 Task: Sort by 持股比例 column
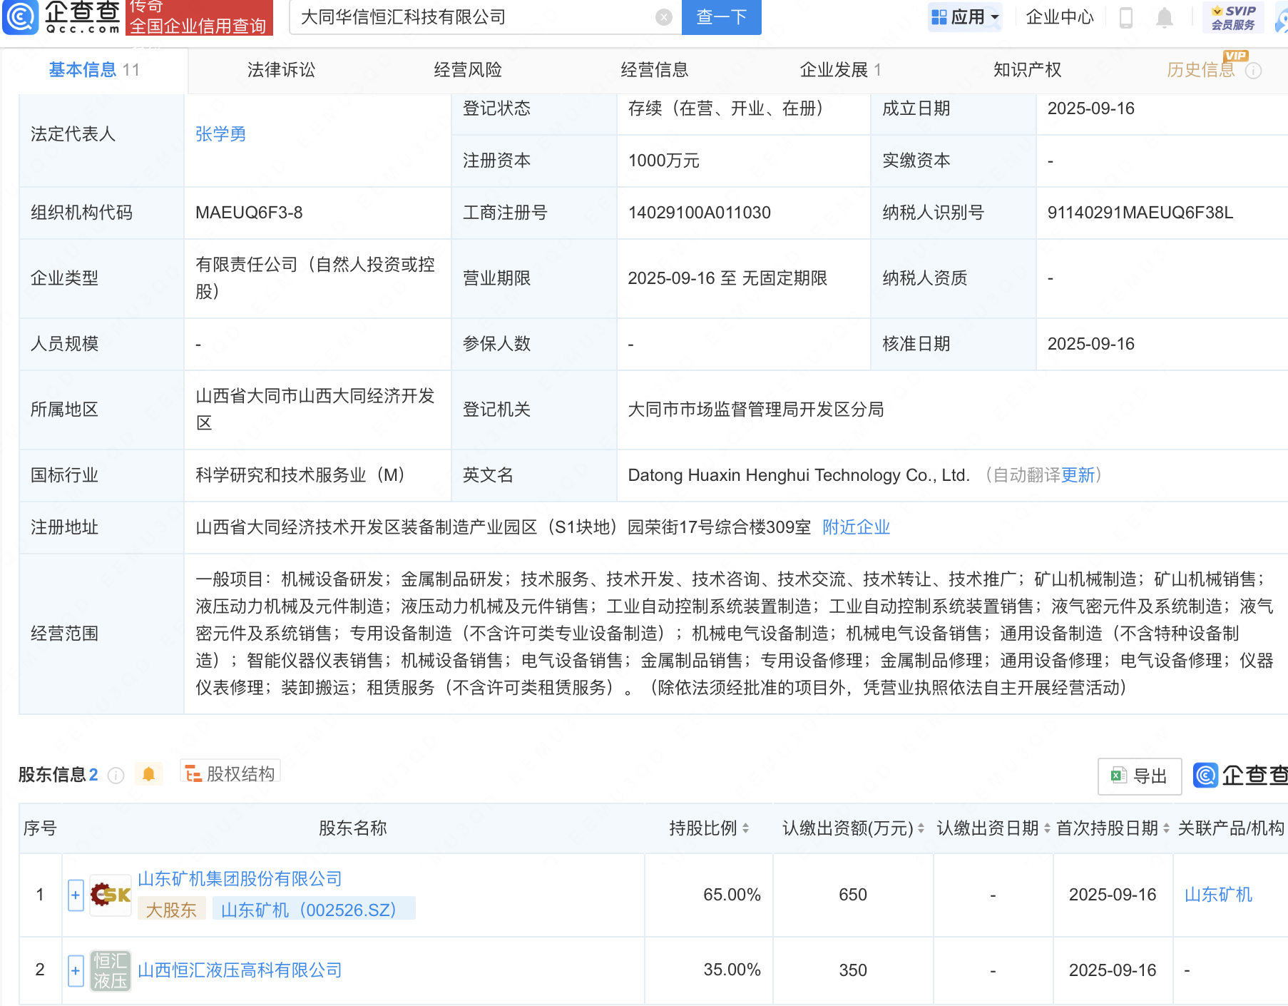(x=709, y=828)
